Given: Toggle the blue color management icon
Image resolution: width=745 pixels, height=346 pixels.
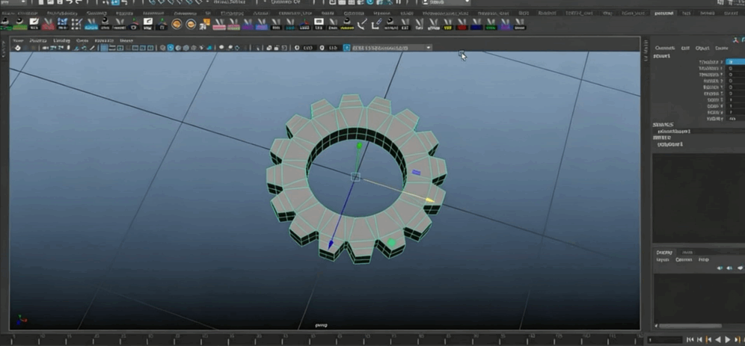Looking at the screenshot, I should [x=347, y=48].
